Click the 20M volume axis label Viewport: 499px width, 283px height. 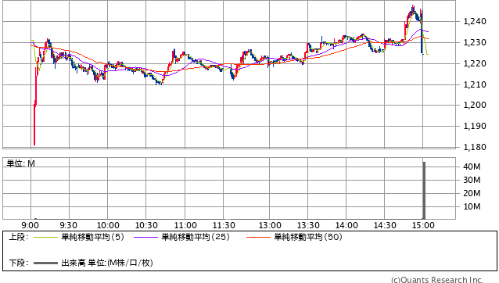pos(472,193)
